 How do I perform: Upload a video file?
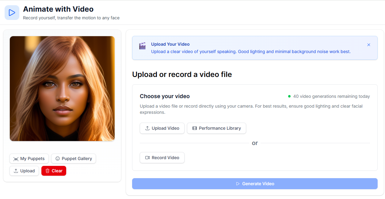[162, 128]
